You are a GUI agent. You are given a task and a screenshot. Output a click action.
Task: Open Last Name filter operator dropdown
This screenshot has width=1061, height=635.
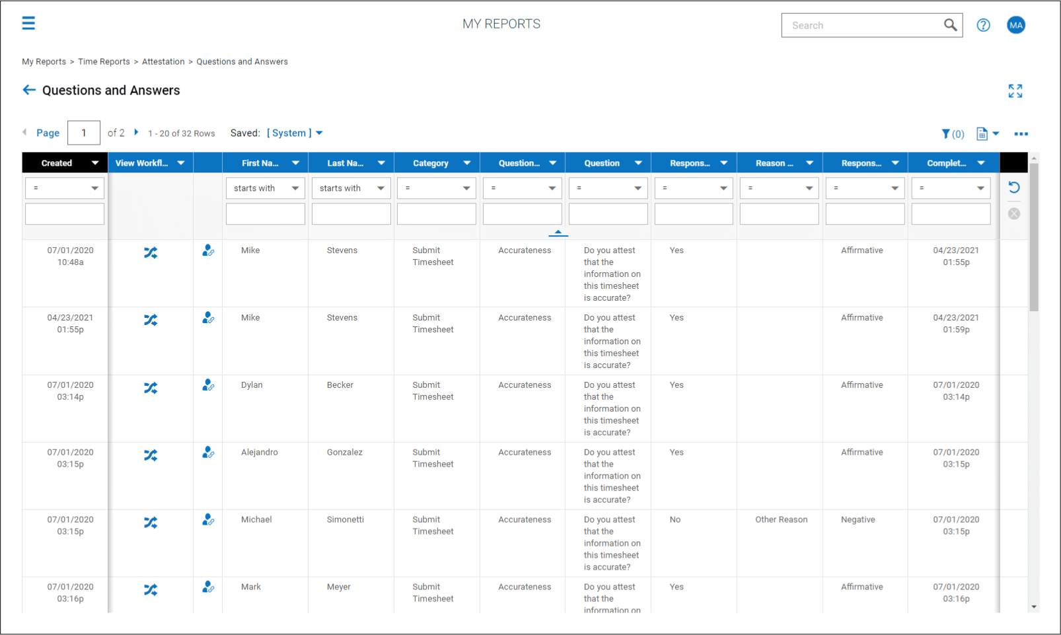point(351,188)
